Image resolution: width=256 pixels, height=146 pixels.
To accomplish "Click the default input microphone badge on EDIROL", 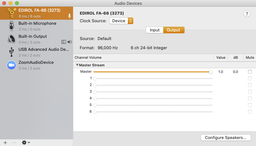I will (69, 16).
